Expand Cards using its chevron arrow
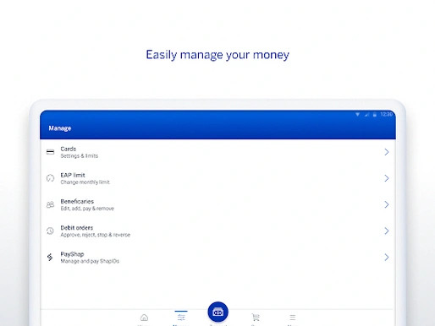The height and width of the screenshot is (326, 435). (387, 152)
